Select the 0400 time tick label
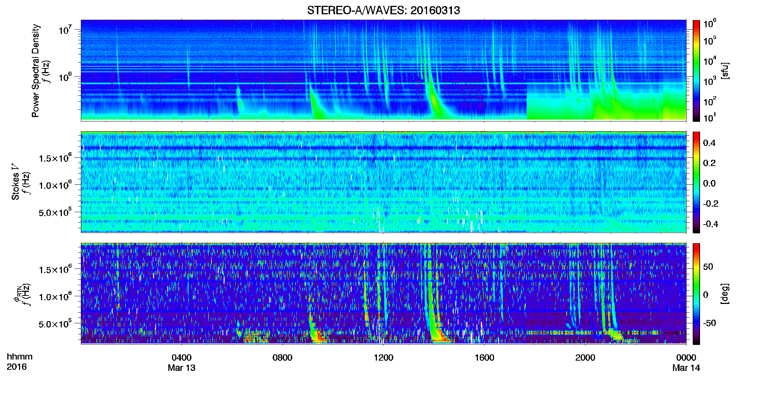The image size is (767, 395). tap(182, 357)
